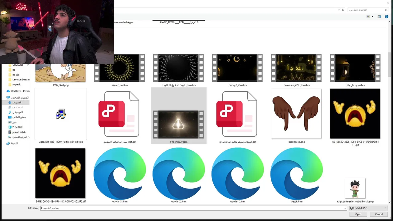Click the File name input field

pyautogui.click(x=192, y=208)
